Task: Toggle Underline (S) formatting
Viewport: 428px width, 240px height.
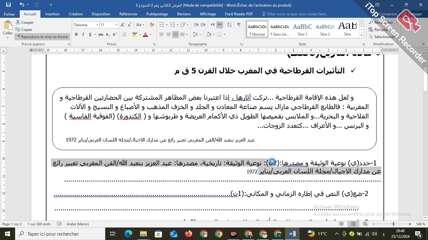Action: [90, 34]
